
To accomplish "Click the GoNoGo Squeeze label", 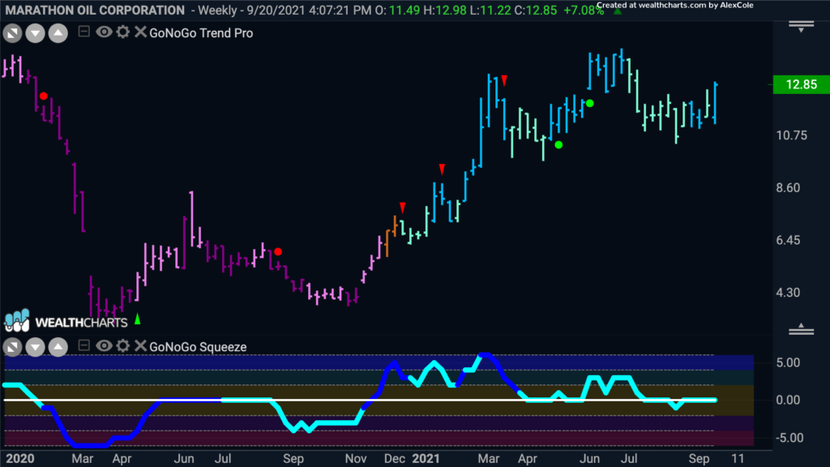I will (198, 347).
